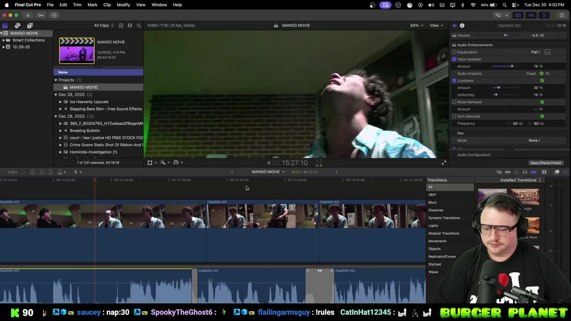Screen dimensions: 571x321
Task: Open the File menu
Action: [50, 5]
